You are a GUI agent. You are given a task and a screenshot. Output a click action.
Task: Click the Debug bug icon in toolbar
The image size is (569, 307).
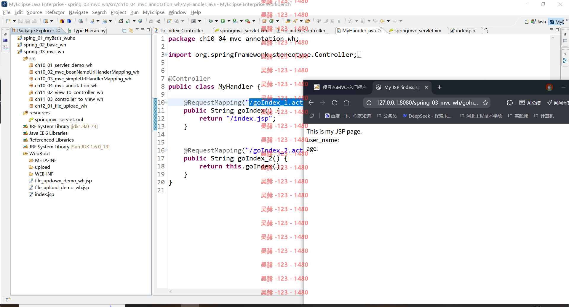pyautogui.click(x=210, y=21)
